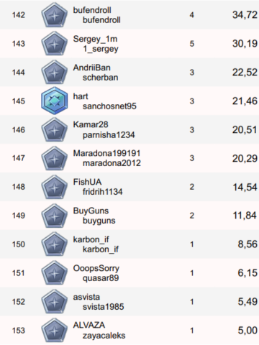259x345 pixels.
Task: Click the rank badge for bufendroll
Action: (55, 15)
